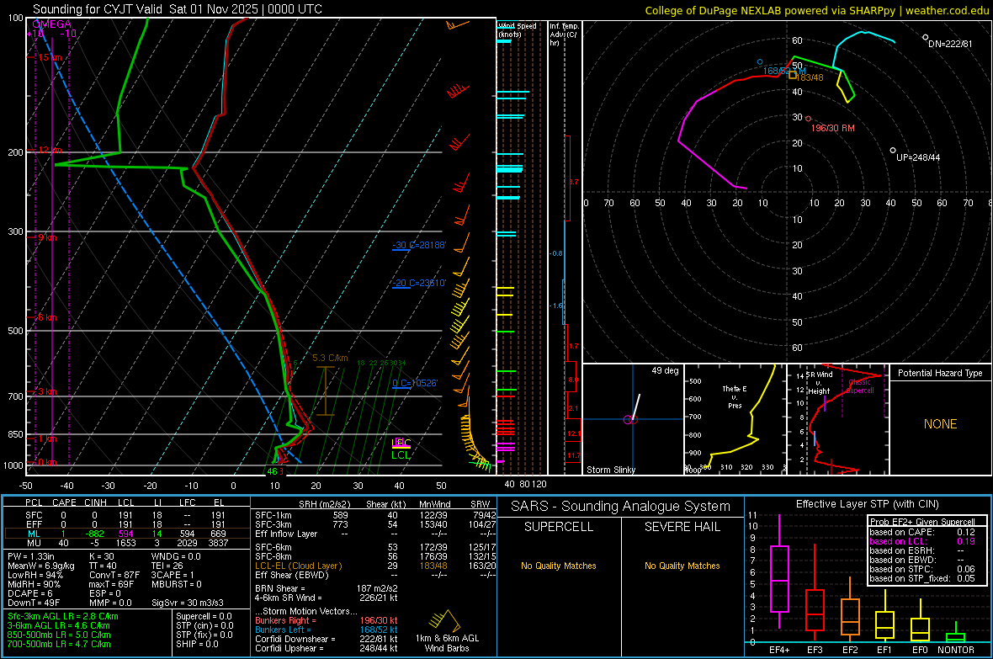Viewport: 993px width, 659px height.
Task: Click the -20 C=23610' height label
Action: tap(418, 284)
